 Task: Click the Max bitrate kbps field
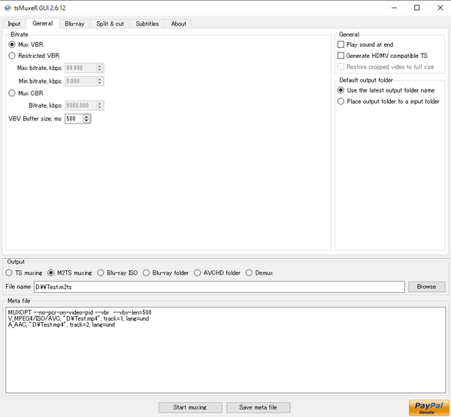tap(84, 68)
